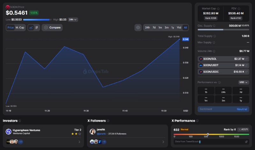Screen dimensions: 255x150
Task: Open X Performance info icon
Action: tap(197, 121)
